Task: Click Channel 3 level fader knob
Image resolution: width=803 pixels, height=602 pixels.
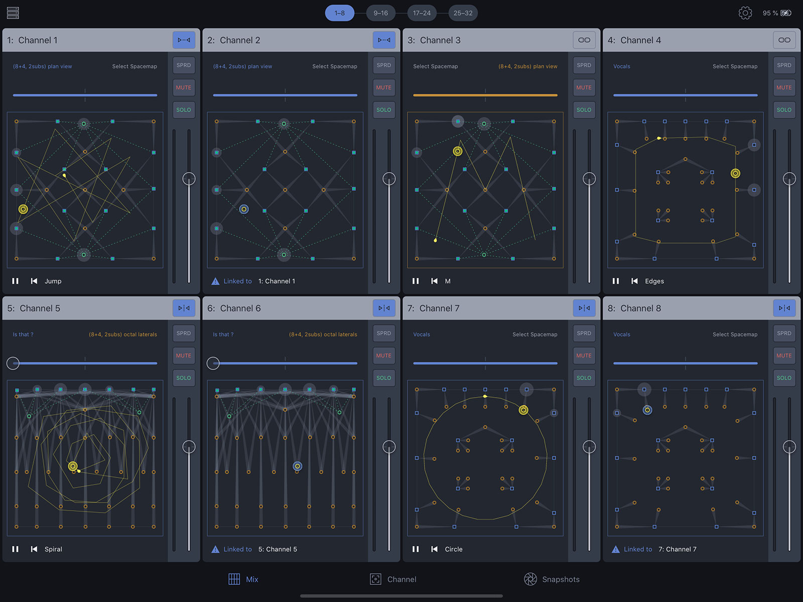Action: point(589,179)
